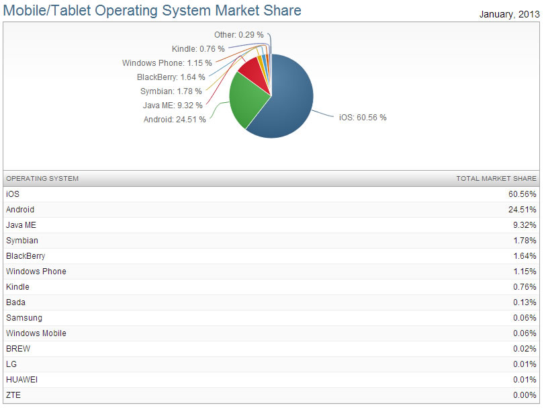Click the 0.02% value in BREW row
The image size is (544, 408).
[525, 349]
